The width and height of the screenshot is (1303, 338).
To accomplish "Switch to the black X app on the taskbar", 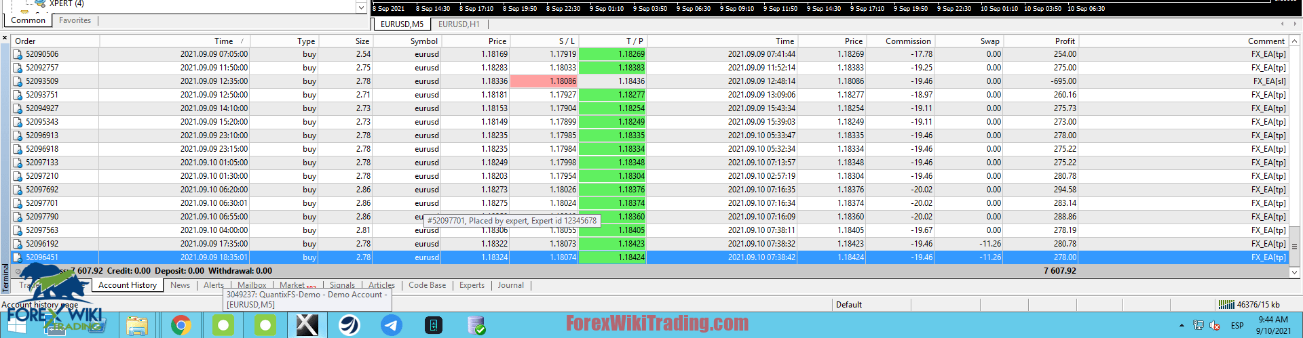I will [x=307, y=326].
